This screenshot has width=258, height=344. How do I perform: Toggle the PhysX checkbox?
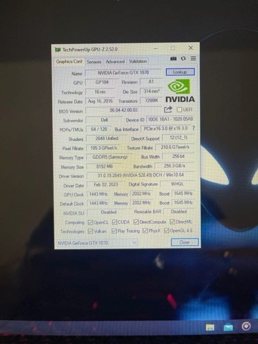(x=145, y=231)
